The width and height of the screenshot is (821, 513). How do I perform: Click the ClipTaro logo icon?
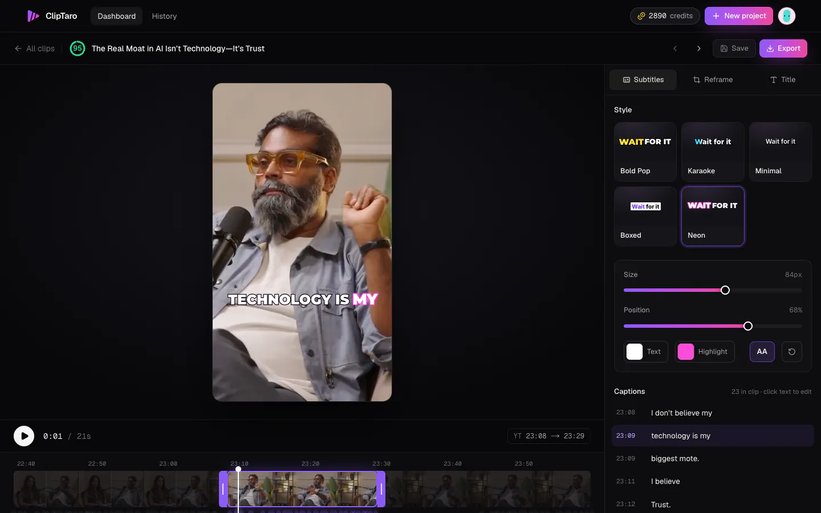33,16
